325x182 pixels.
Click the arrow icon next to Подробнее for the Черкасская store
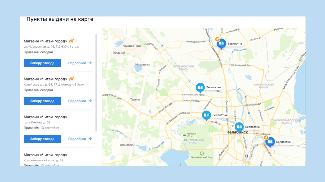[90, 63]
